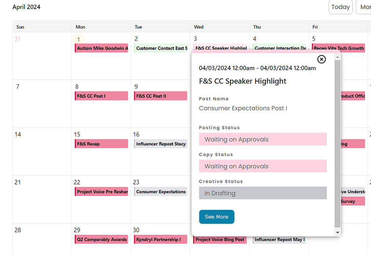Open the Creative Status dropdown

263,193
